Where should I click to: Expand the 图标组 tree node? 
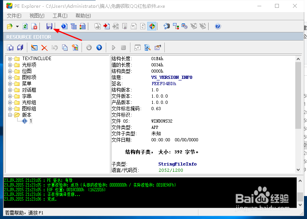click(x=10, y=109)
